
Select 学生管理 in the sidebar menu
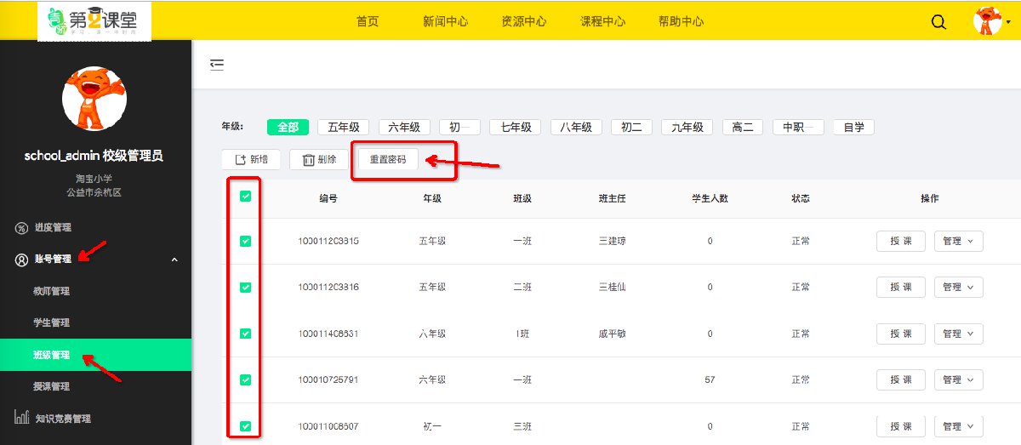(51, 323)
